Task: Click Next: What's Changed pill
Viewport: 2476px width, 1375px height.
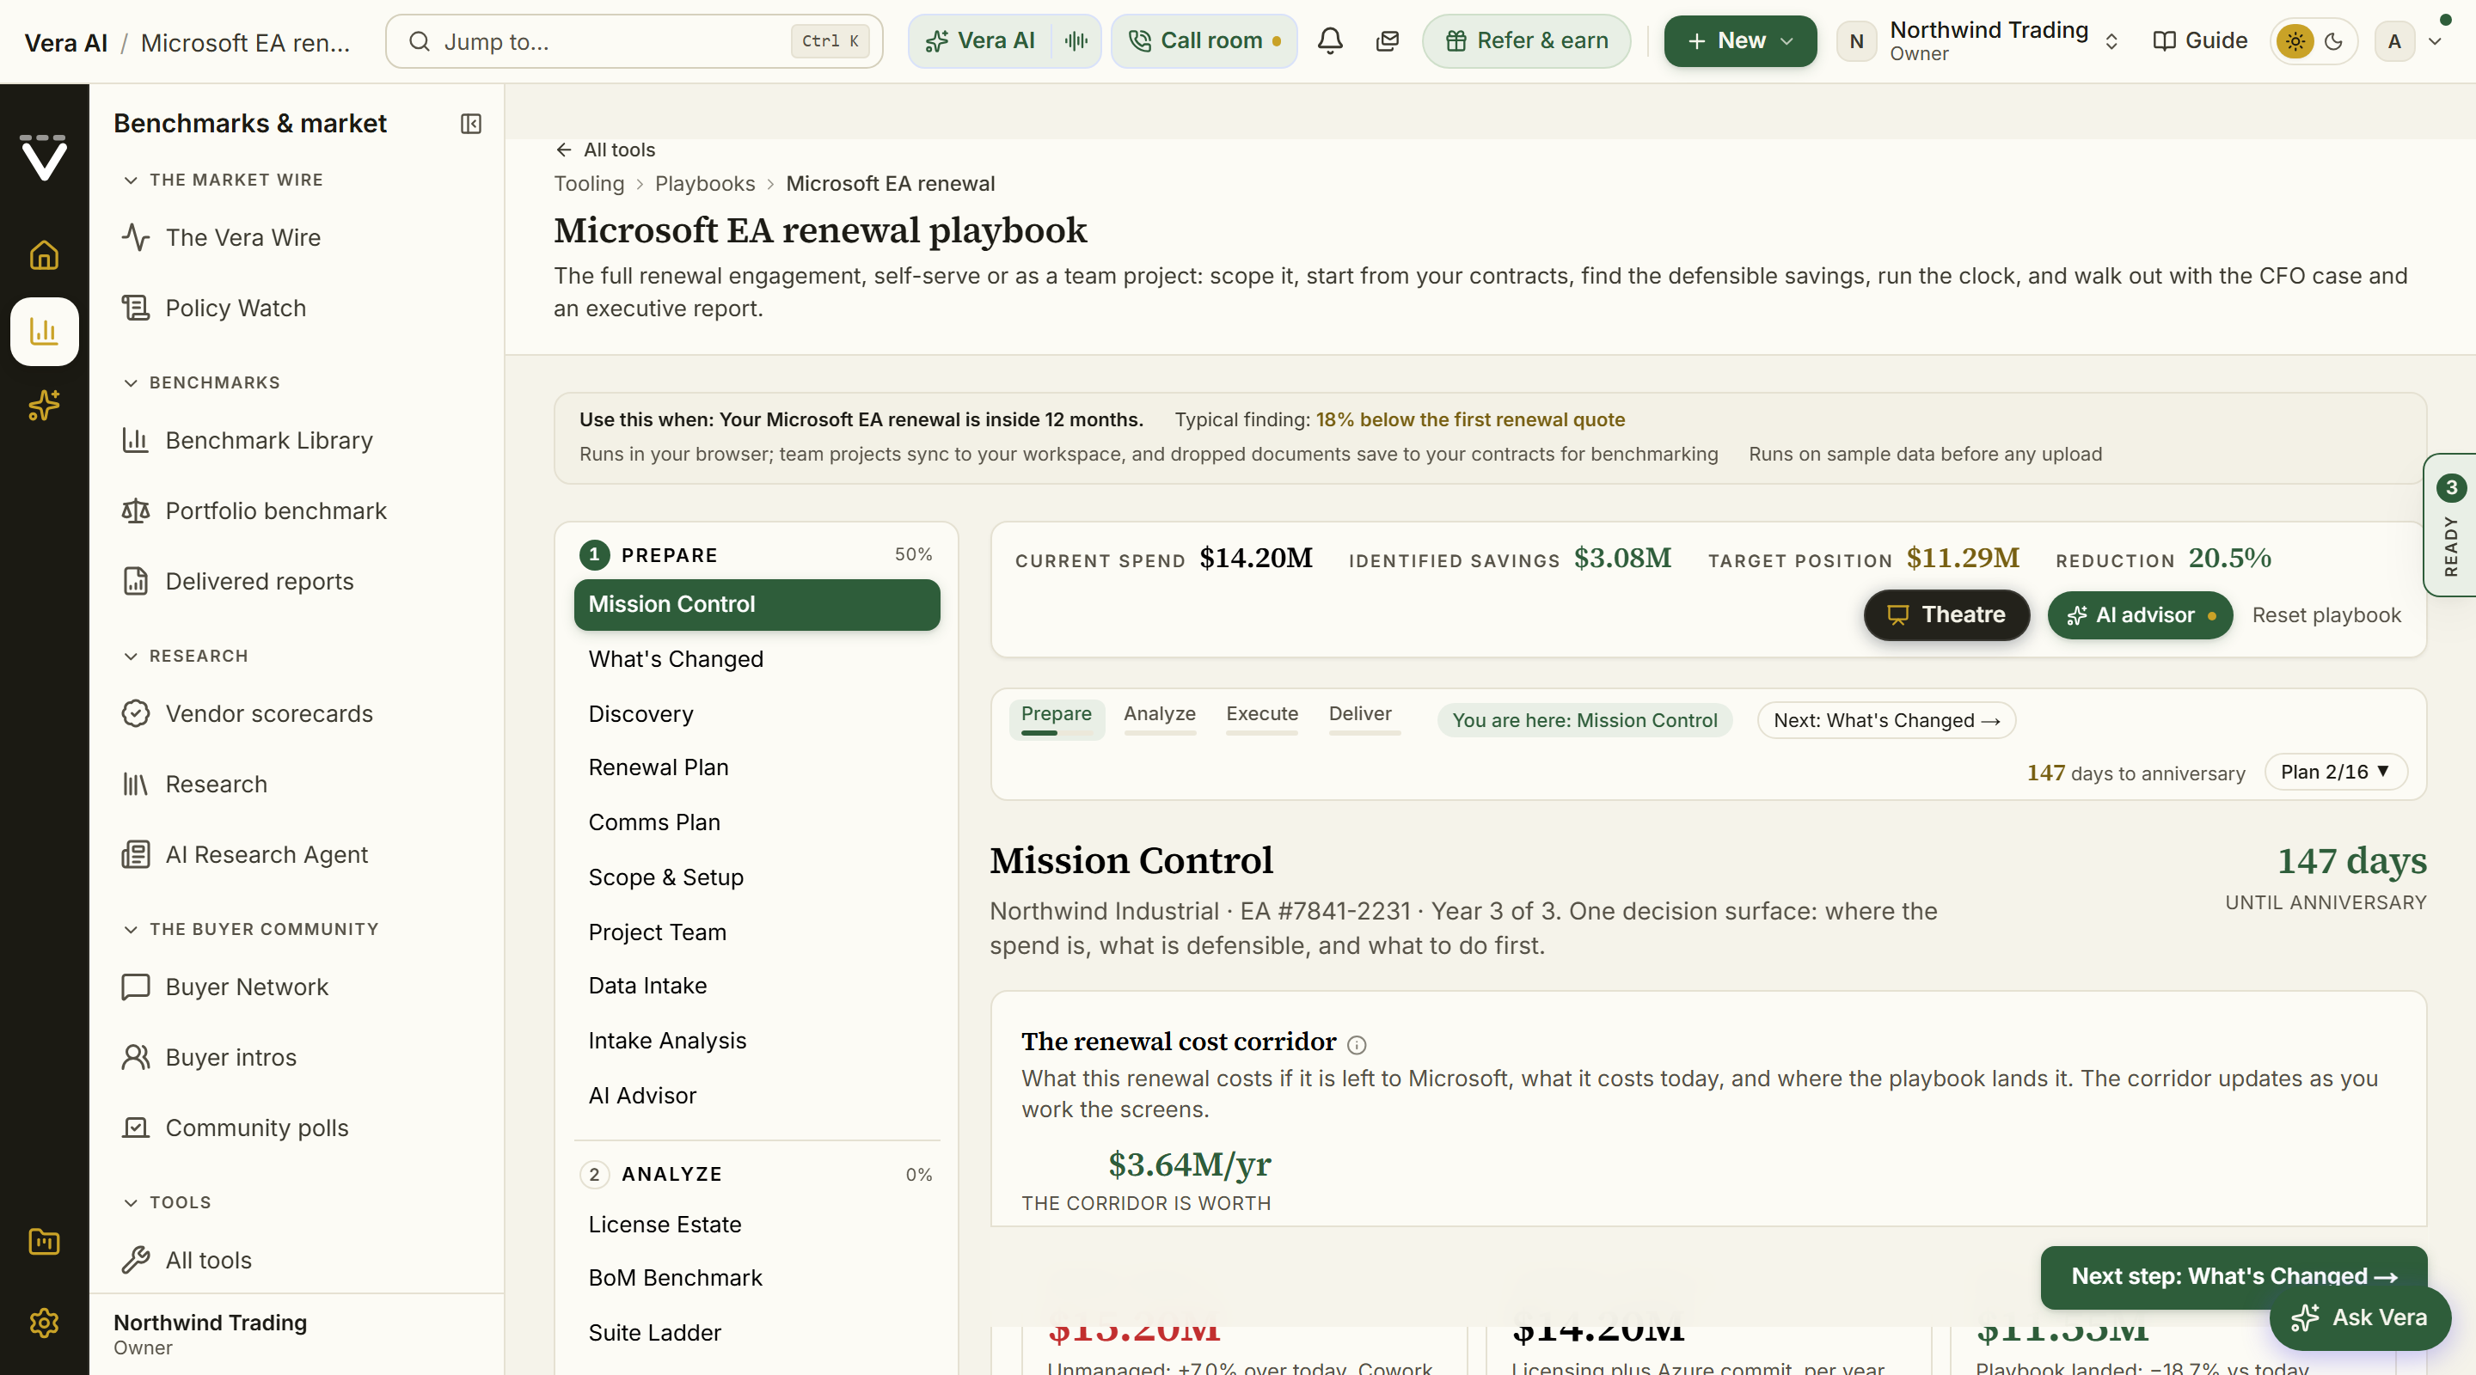Action: tap(1886, 719)
